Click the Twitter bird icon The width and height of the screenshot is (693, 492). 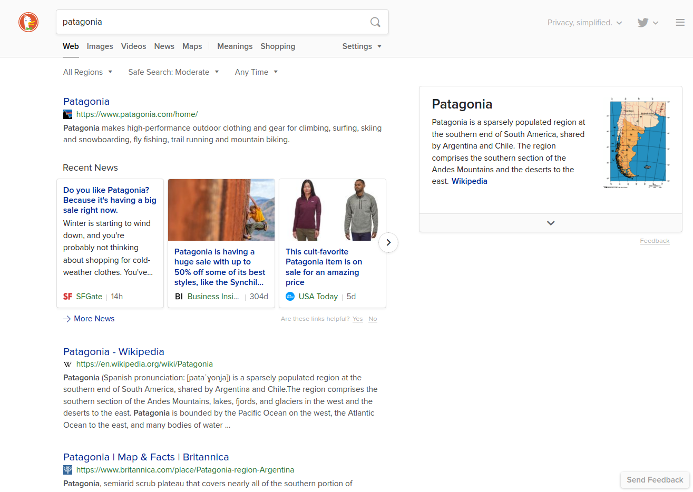coord(642,23)
